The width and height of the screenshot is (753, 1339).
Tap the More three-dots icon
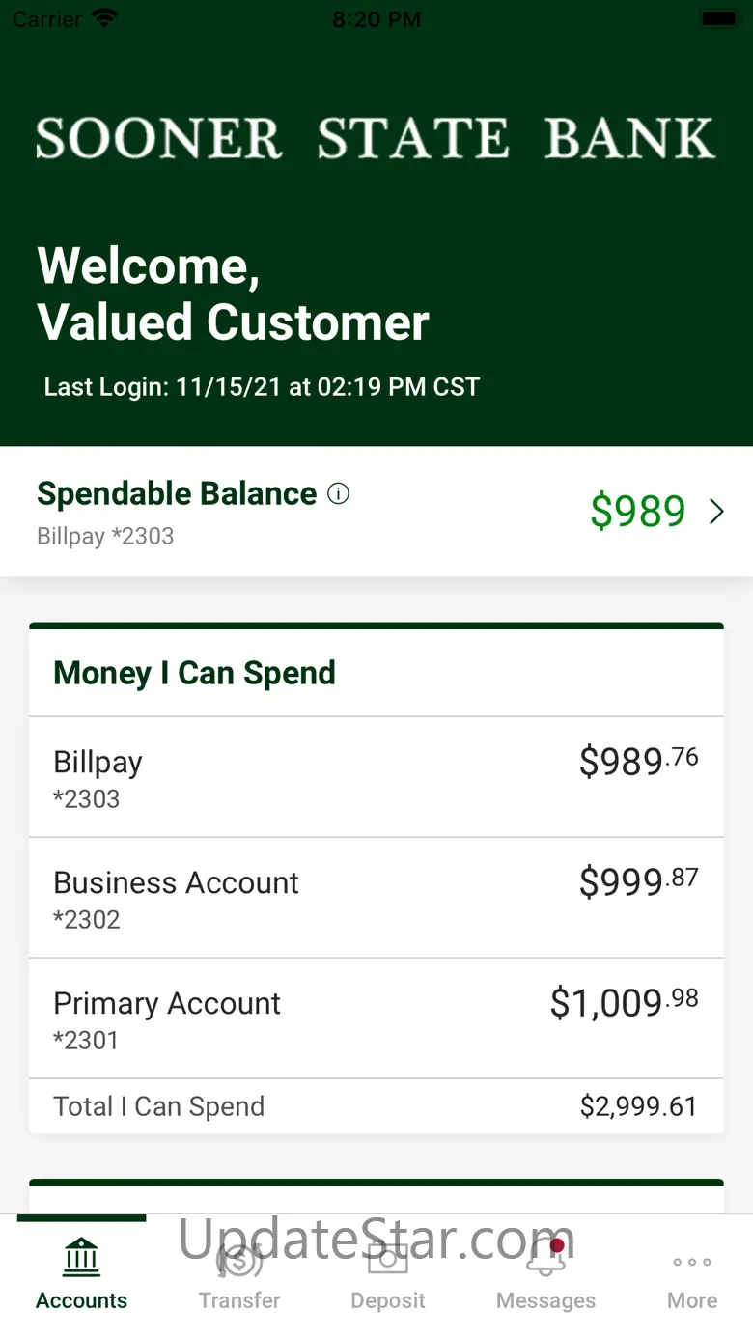click(692, 1262)
